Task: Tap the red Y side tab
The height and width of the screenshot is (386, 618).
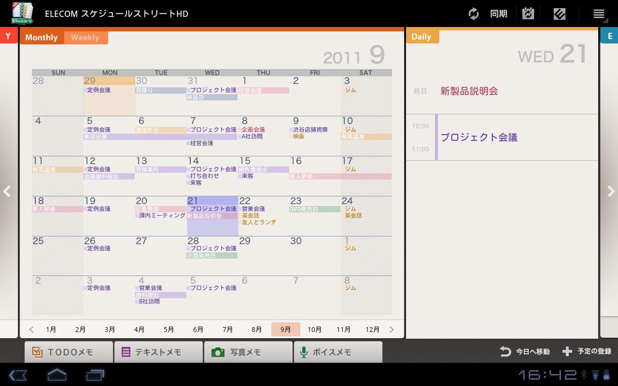Action: (7, 36)
